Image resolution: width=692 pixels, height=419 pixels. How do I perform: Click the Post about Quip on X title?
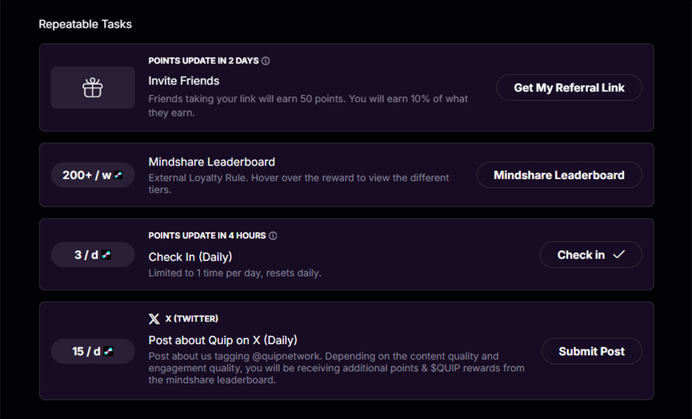click(x=222, y=340)
